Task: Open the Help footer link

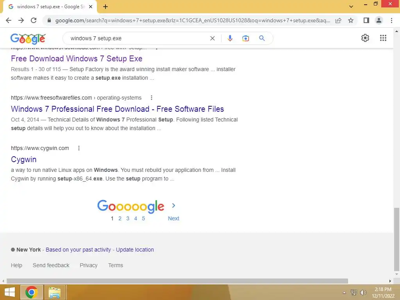Action: coord(16,265)
